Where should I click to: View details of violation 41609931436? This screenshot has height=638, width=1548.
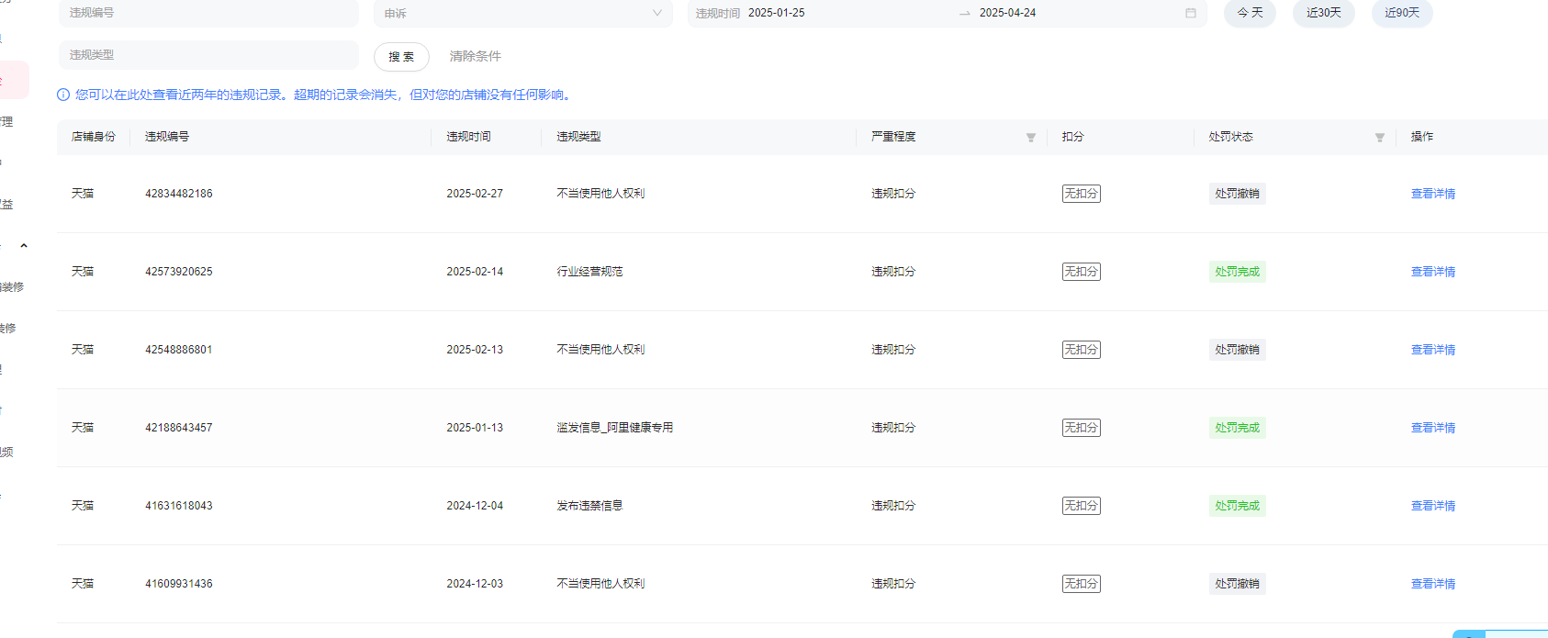click(1432, 584)
